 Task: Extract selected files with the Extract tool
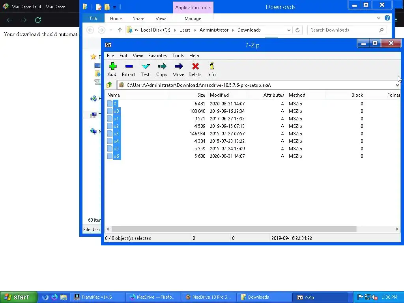tap(129, 69)
